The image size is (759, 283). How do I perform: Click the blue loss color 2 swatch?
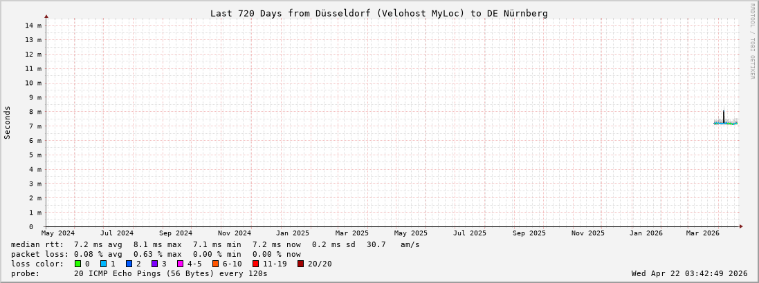[x=129, y=264]
